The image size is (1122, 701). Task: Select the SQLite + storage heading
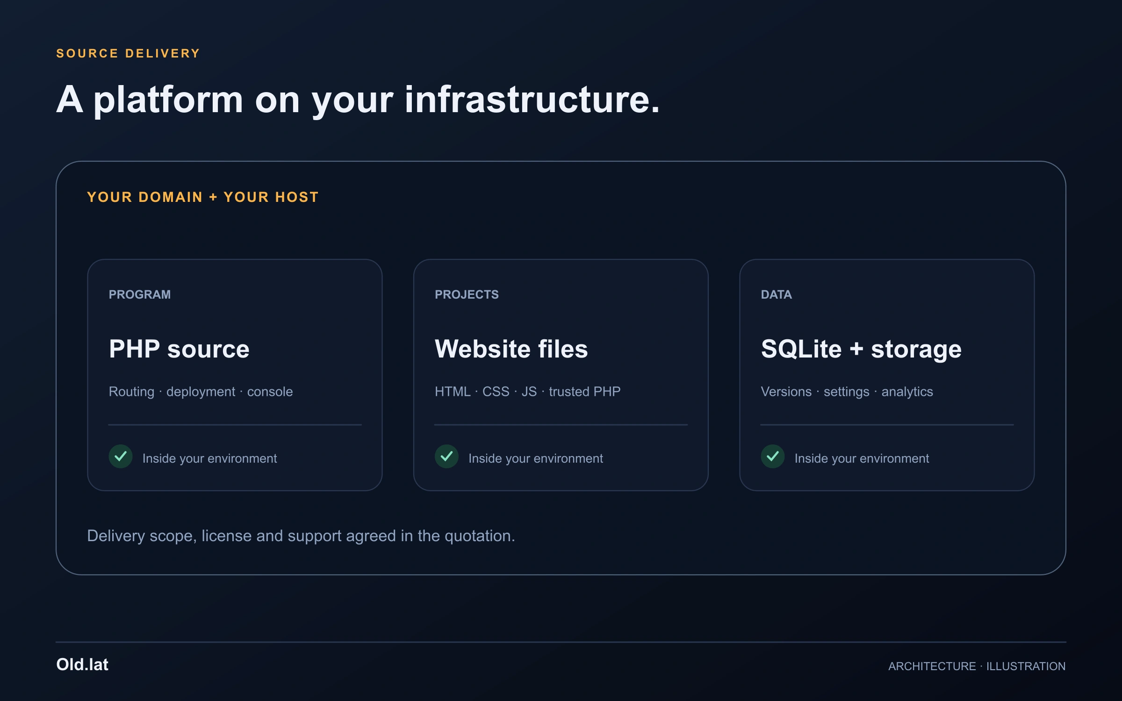tap(861, 349)
